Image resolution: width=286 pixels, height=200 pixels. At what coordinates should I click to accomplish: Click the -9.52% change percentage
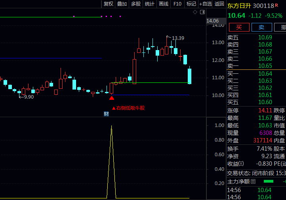(x=274, y=16)
